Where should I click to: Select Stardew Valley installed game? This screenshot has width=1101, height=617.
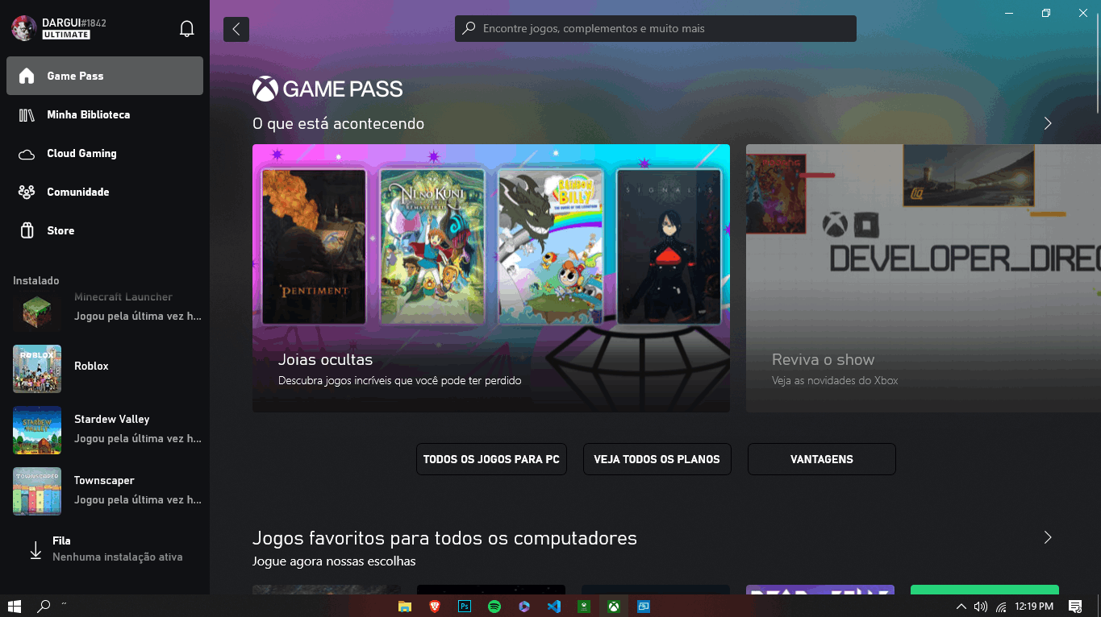pos(105,429)
